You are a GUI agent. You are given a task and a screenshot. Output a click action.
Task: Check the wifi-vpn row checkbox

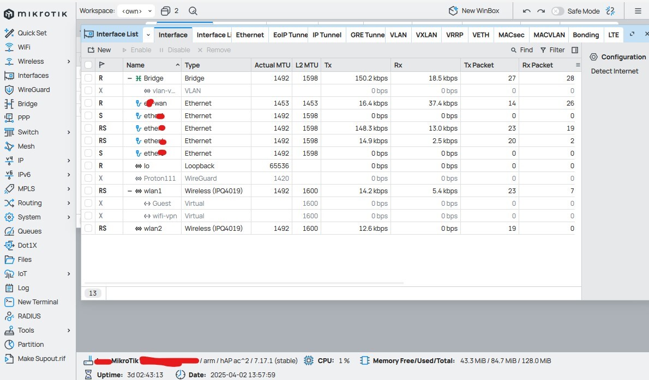pos(88,216)
